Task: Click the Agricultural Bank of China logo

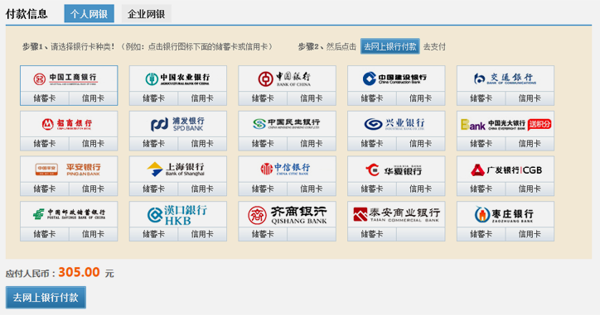Action: point(178,79)
